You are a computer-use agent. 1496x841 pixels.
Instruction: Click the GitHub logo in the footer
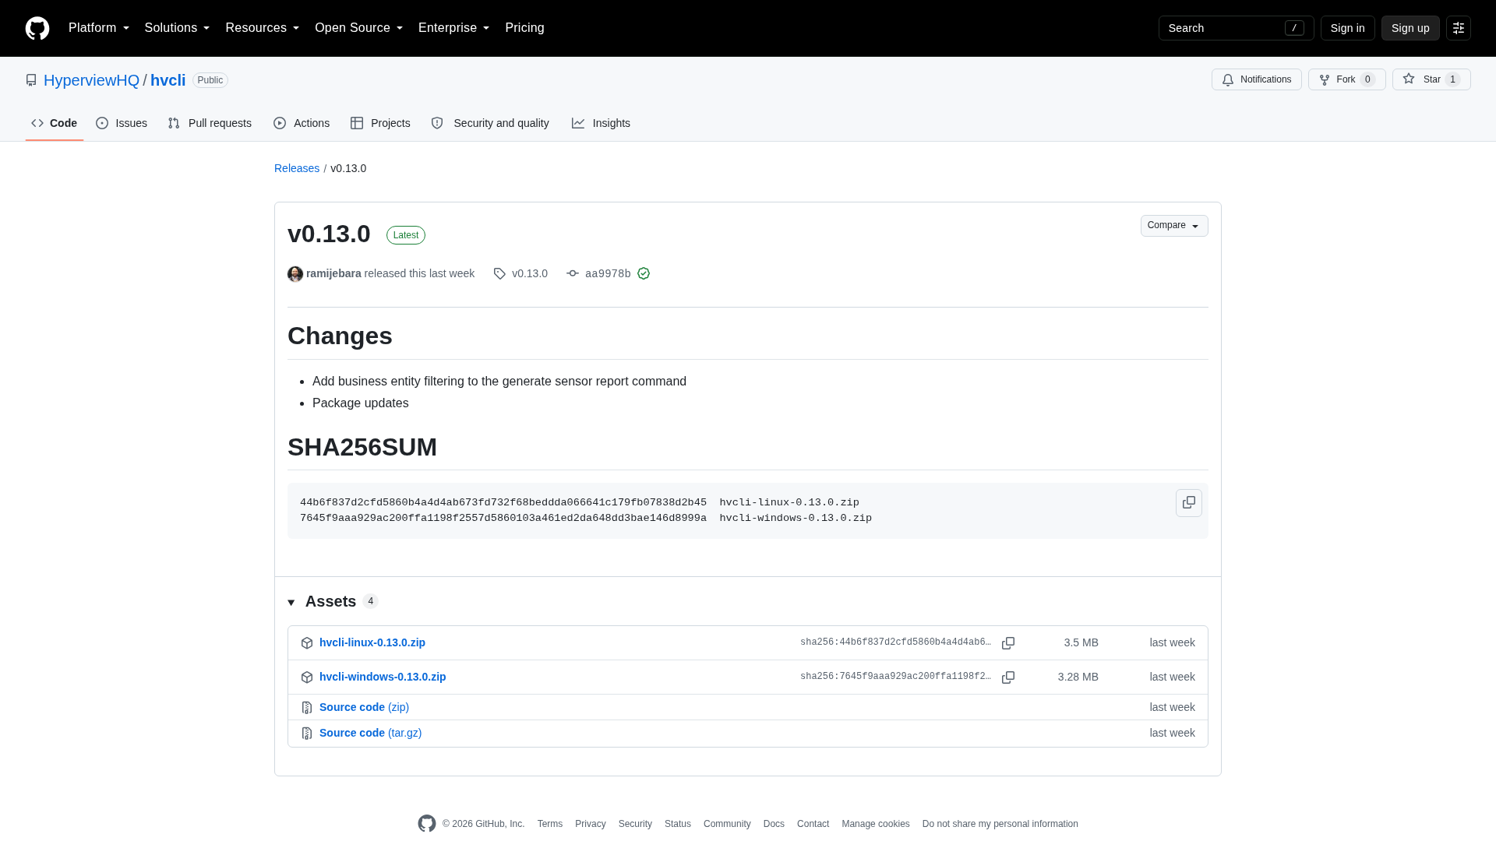[427, 824]
